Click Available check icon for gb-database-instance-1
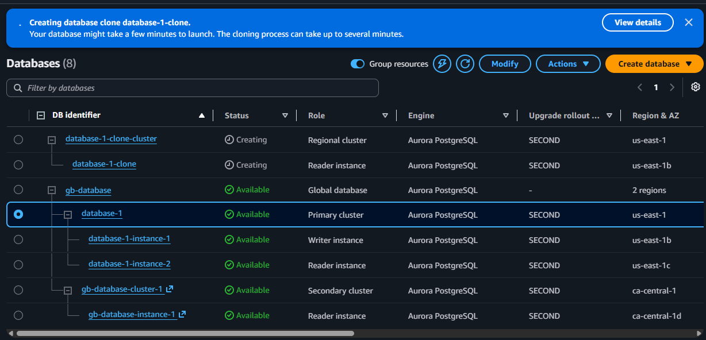Image resolution: width=706 pixels, height=340 pixels. 229,315
